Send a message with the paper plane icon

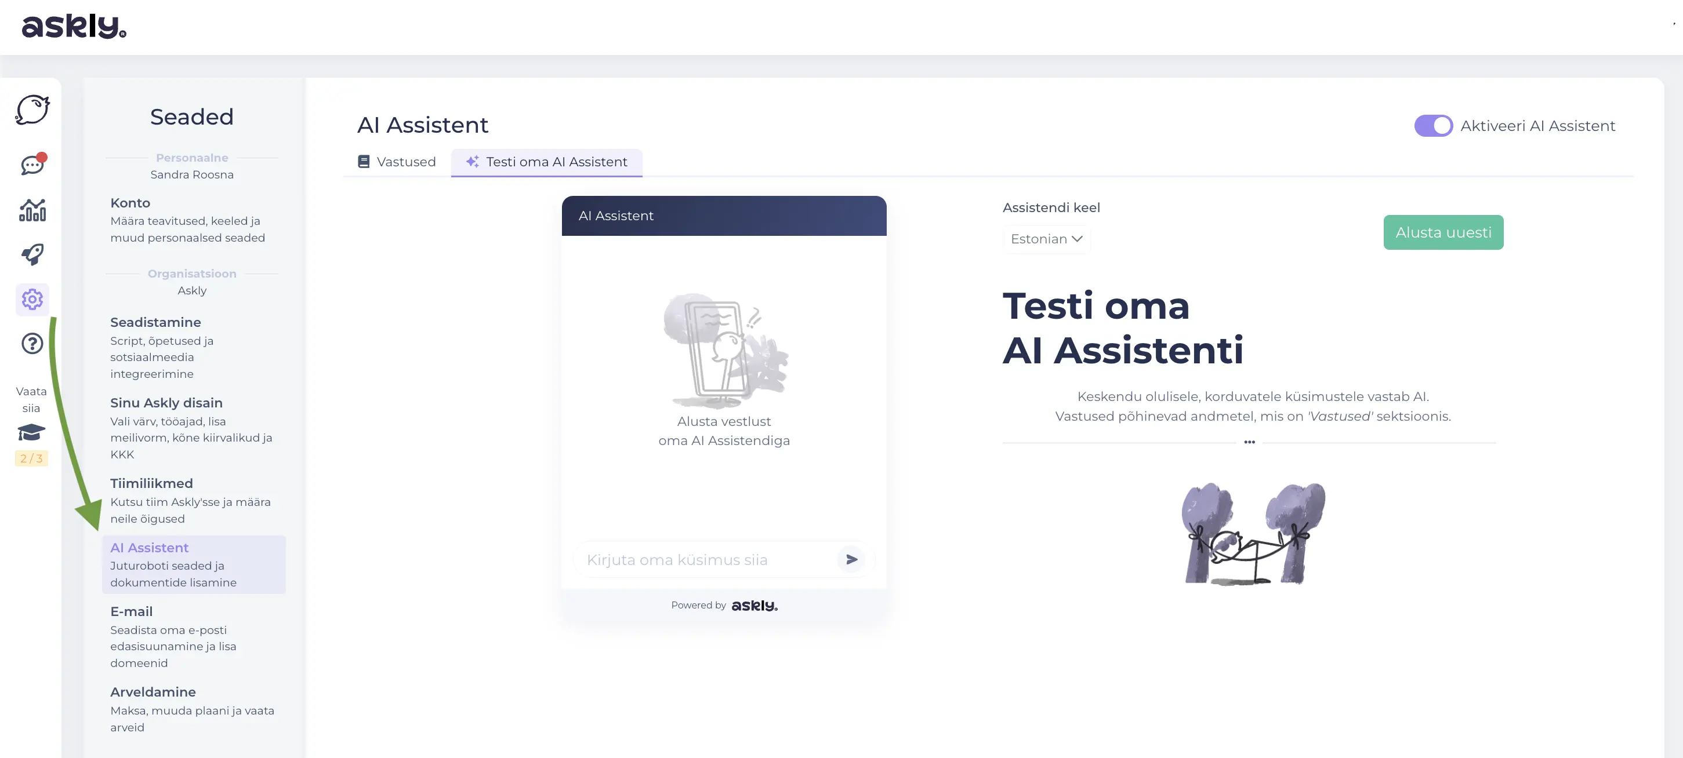click(x=851, y=559)
